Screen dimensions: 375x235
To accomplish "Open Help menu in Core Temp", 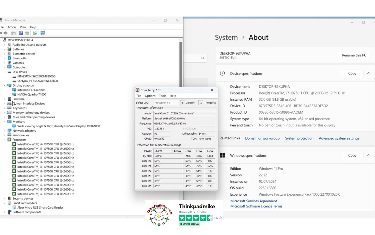I will point(173,96).
